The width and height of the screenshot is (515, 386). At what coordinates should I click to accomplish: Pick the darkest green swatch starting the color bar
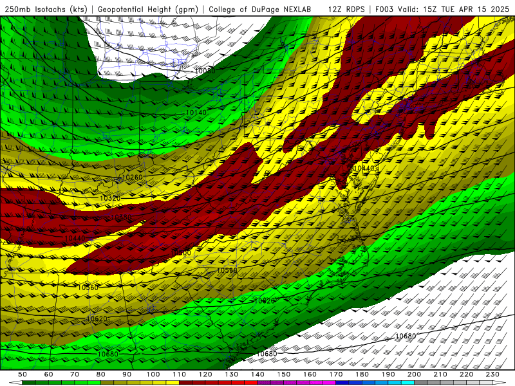[28, 383]
